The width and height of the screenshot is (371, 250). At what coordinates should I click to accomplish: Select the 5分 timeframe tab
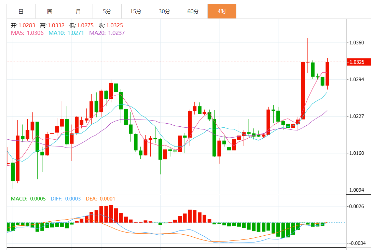pyautogui.click(x=107, y=11)
